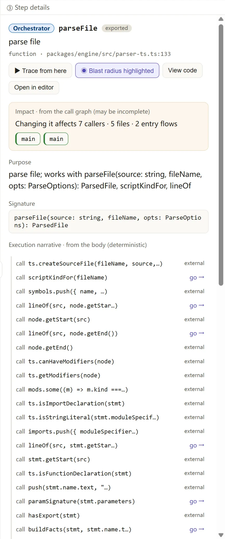Viewport: 225px width, 539px height.
Task: Select the ts.isStringLiteral call row
Action: point(110,417)
